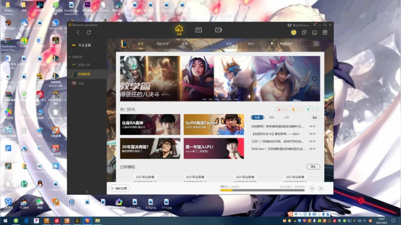Advance the banner carousel with right arrow
Viewport: 401px width, 225px height.
[x=315, y=79]
